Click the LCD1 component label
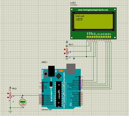This screenshot has width=129, height=116. (73, 3)
